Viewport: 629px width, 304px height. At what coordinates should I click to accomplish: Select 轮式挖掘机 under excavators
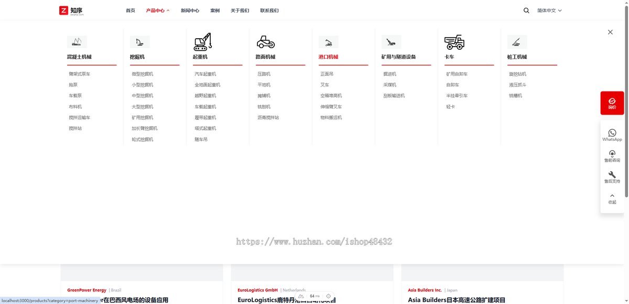[143, 139]
